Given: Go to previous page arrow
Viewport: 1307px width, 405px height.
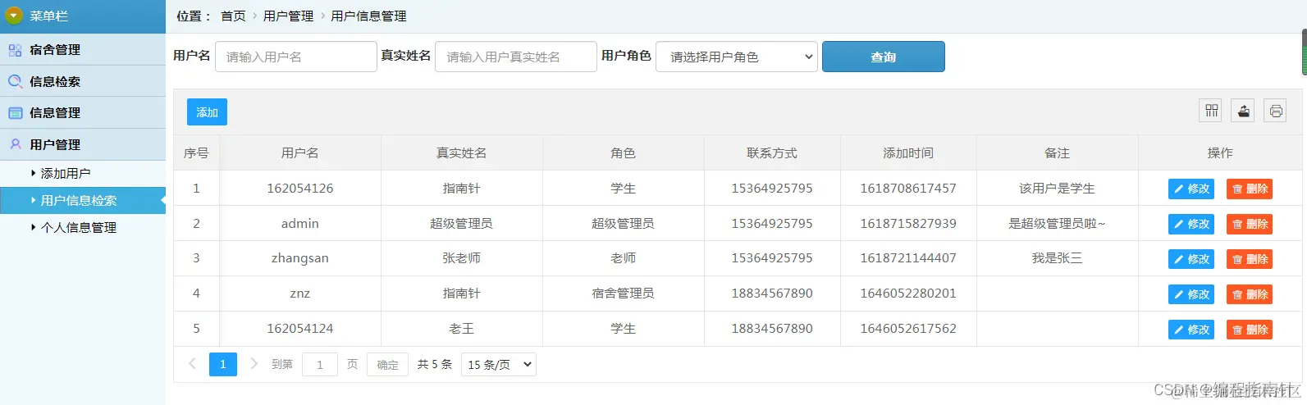Looking at the screenshot, I should [x=192, y=364].
